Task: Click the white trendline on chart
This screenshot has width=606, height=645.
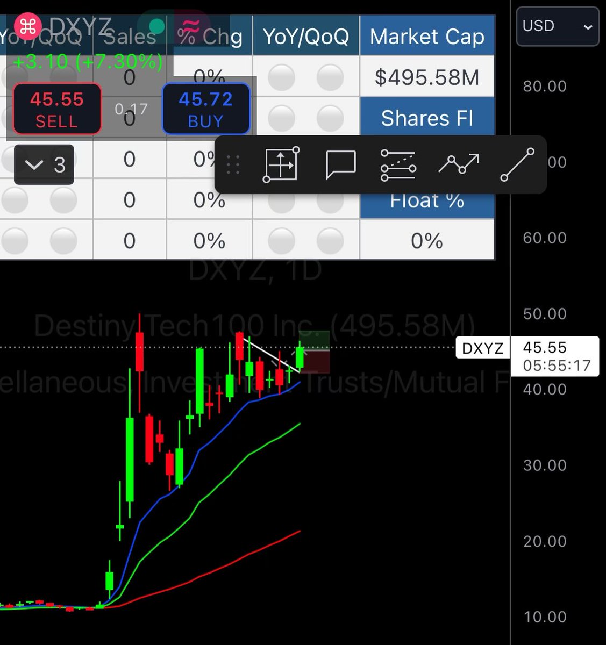Action: click(272, 354)
